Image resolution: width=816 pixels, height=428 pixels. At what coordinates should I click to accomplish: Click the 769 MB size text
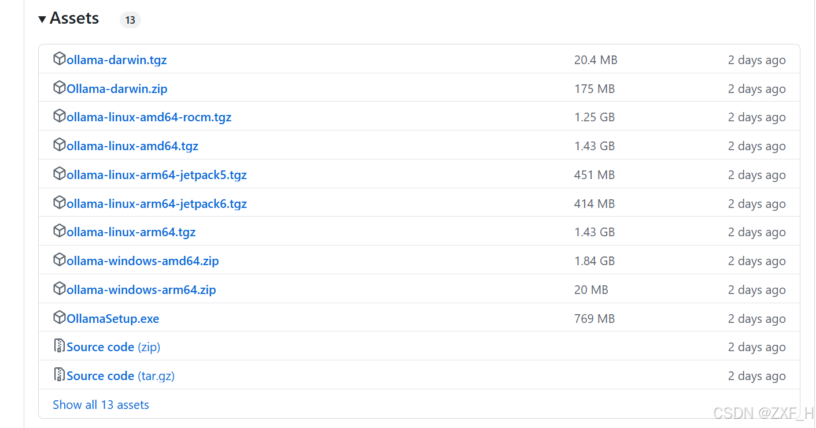pos(595,319)
